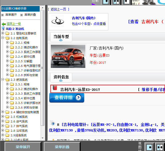Select 2.3.2 描述和操作 tree item

(x=27, y=89)
